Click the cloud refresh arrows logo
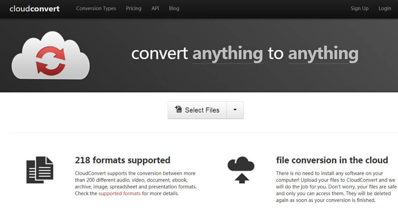This screenshot has width=398, height=218. click(51, 55)
